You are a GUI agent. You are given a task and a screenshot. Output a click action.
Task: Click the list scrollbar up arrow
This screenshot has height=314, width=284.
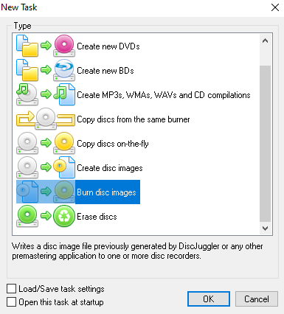[265, 41]
